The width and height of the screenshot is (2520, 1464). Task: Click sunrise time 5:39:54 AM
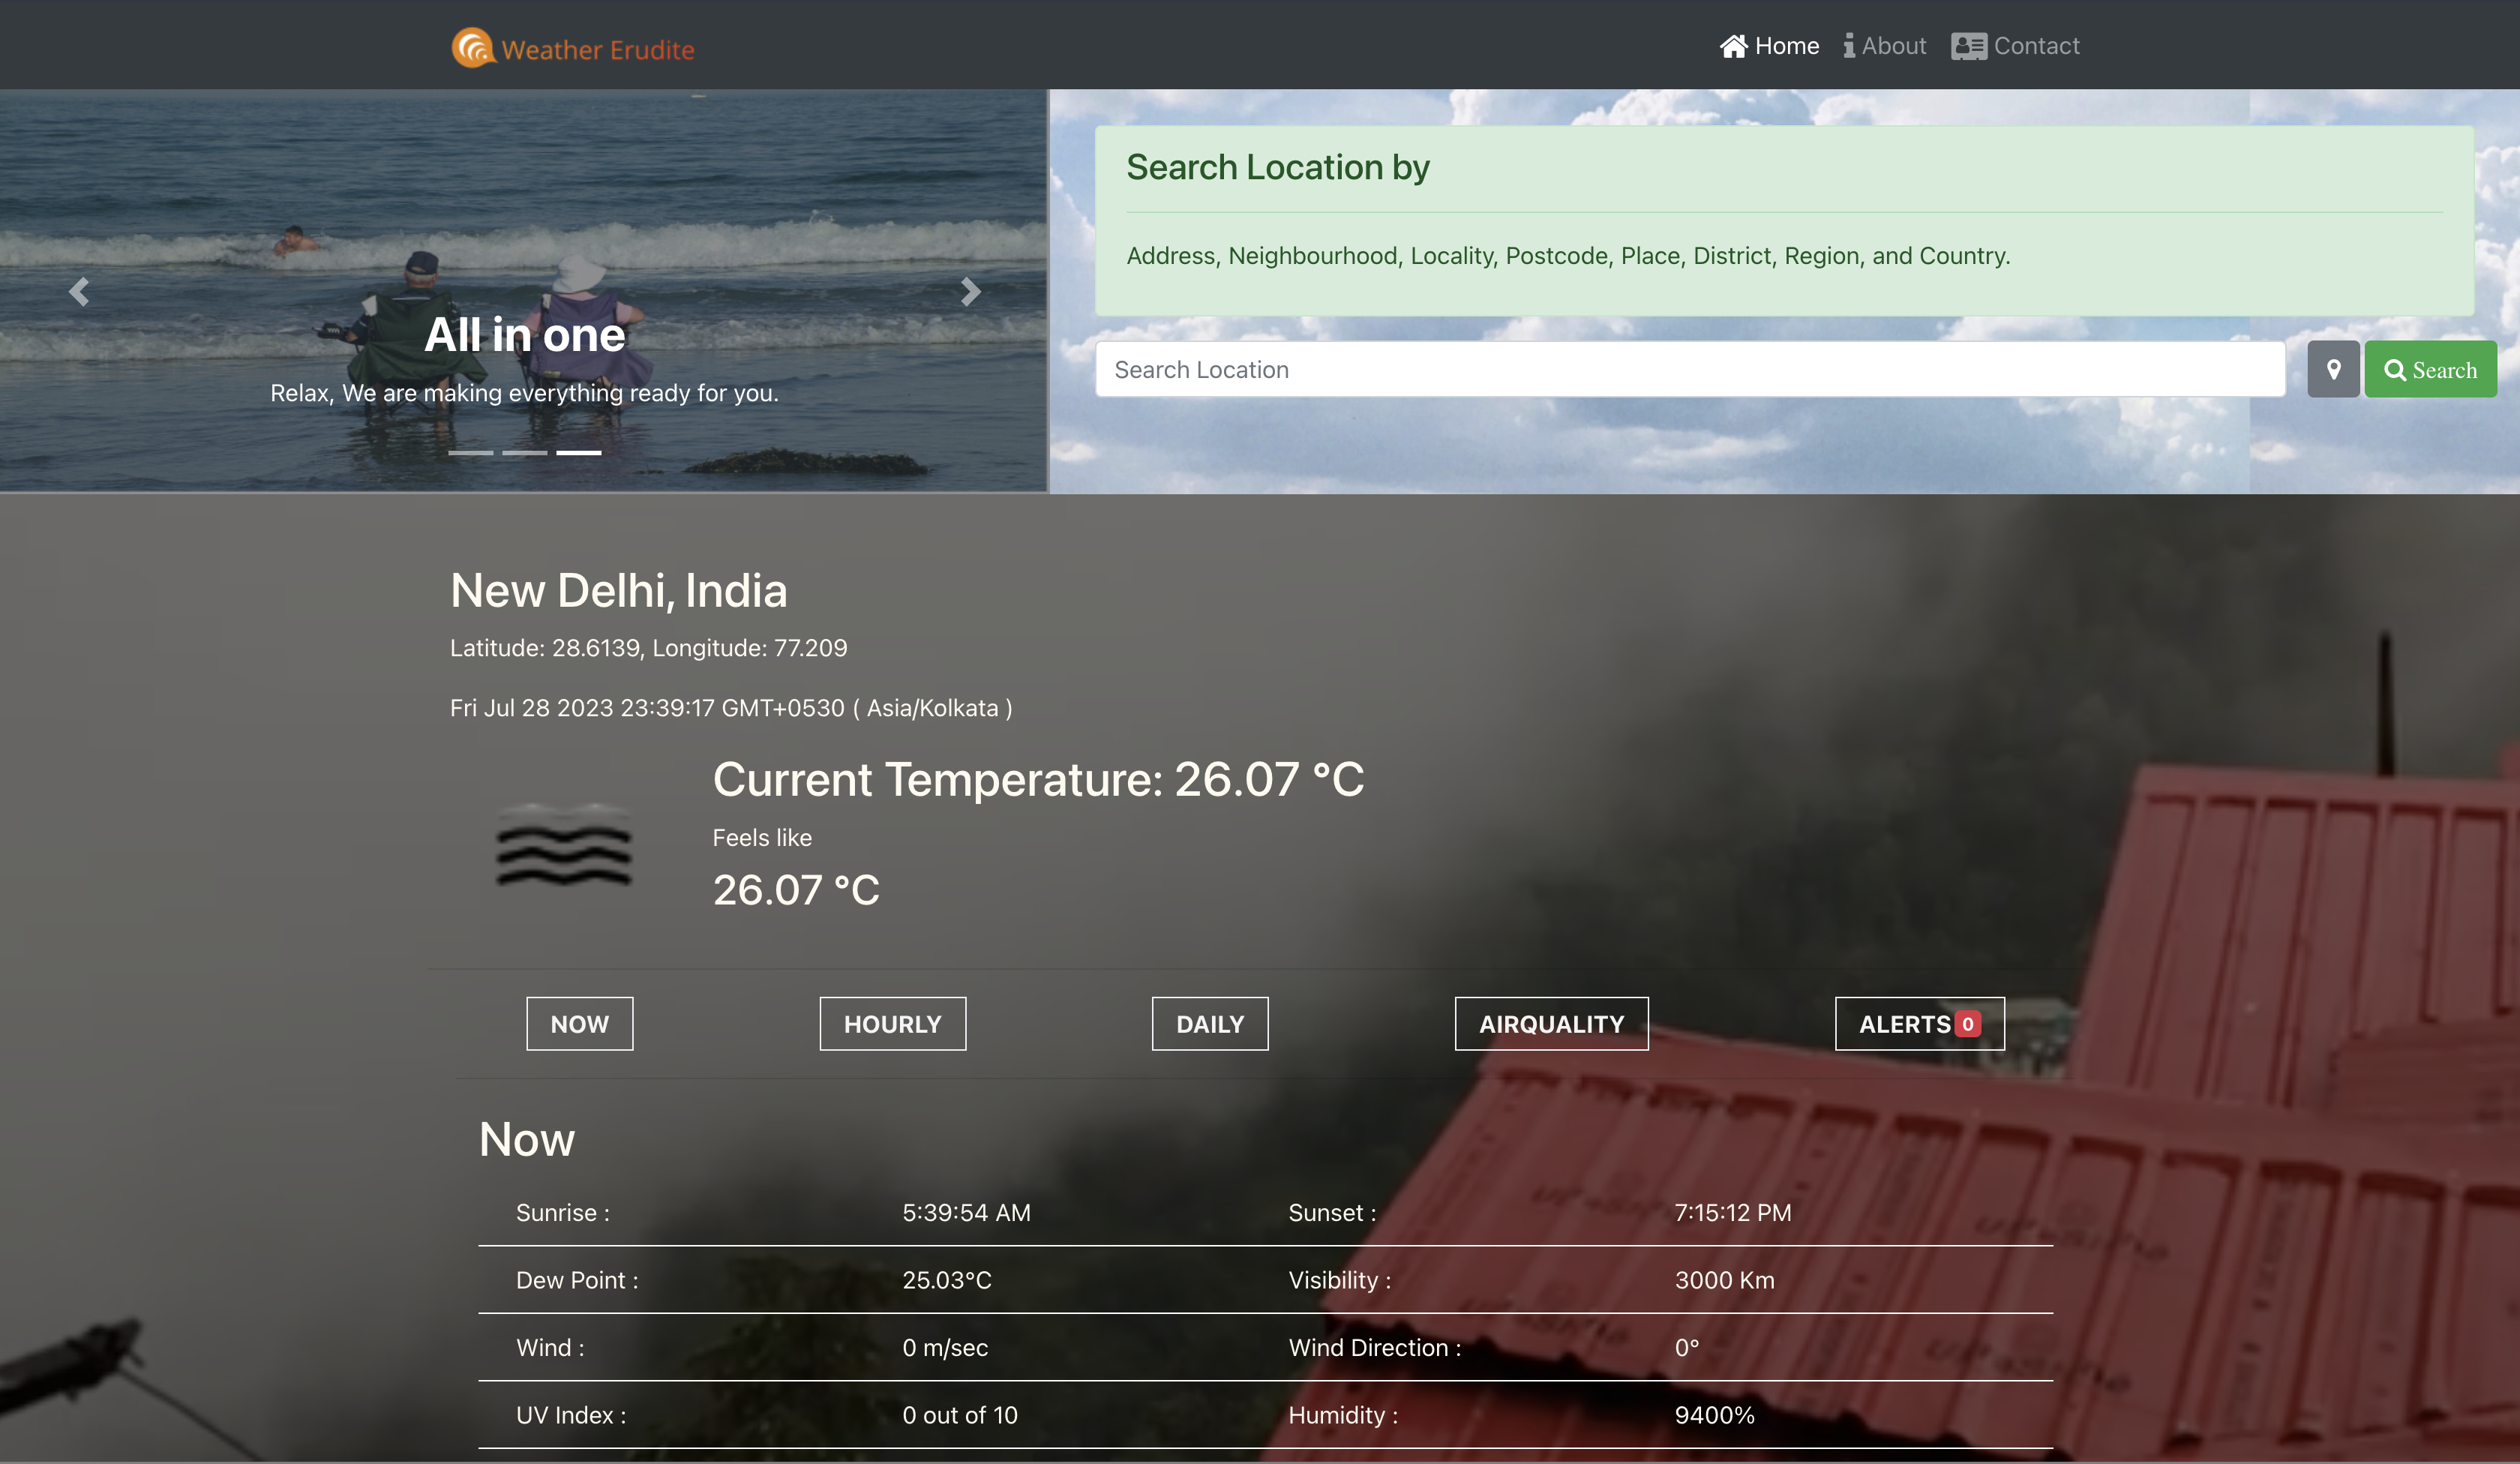[967, 1212]
